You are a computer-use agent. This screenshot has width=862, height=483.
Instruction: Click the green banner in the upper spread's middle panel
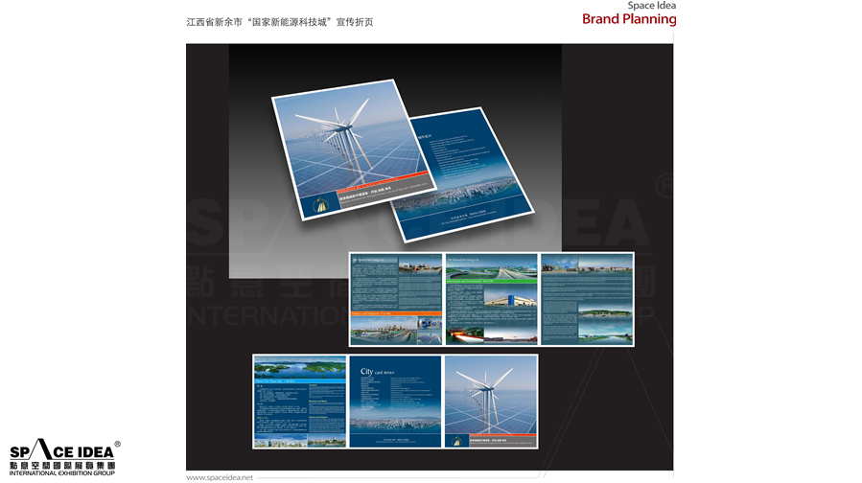click(x=491, y=282)
